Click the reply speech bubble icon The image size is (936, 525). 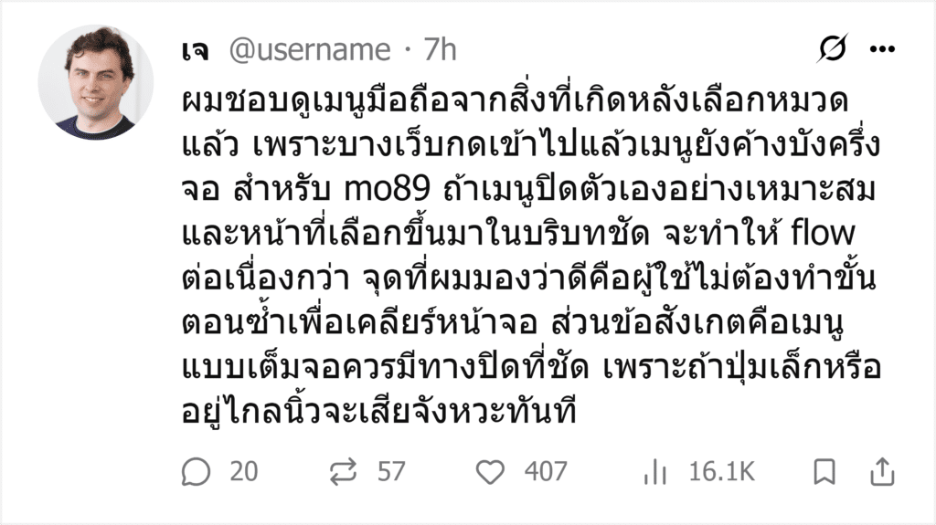[196, 472]
